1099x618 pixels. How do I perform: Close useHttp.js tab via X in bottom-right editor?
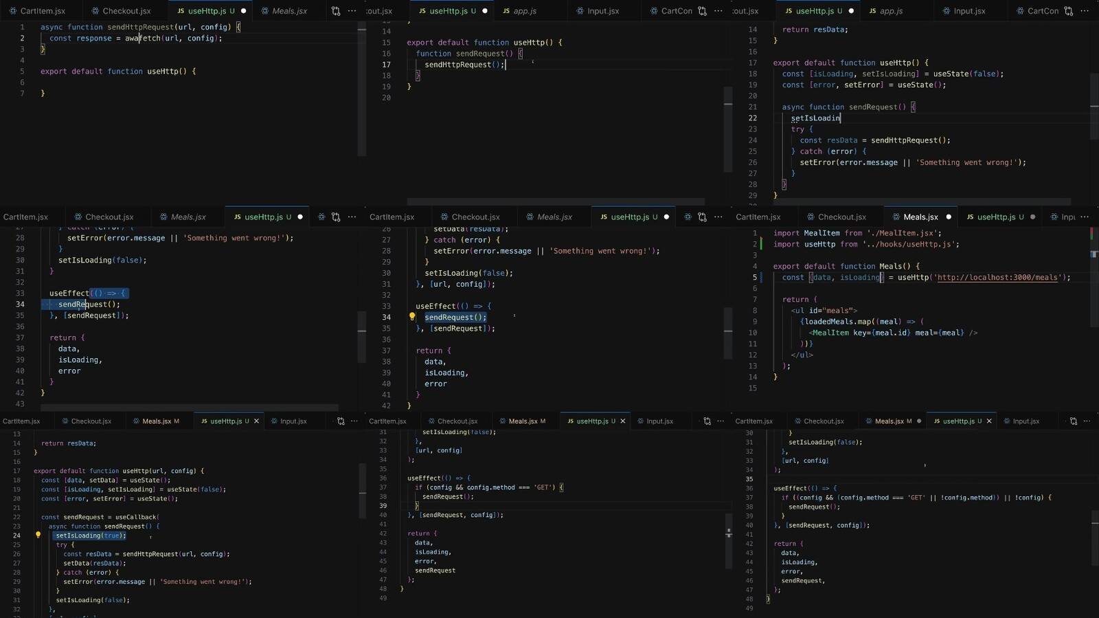point(989,421)
